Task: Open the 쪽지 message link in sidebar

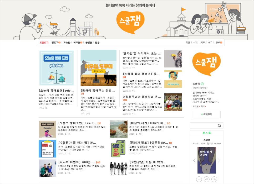Action: 203,106
